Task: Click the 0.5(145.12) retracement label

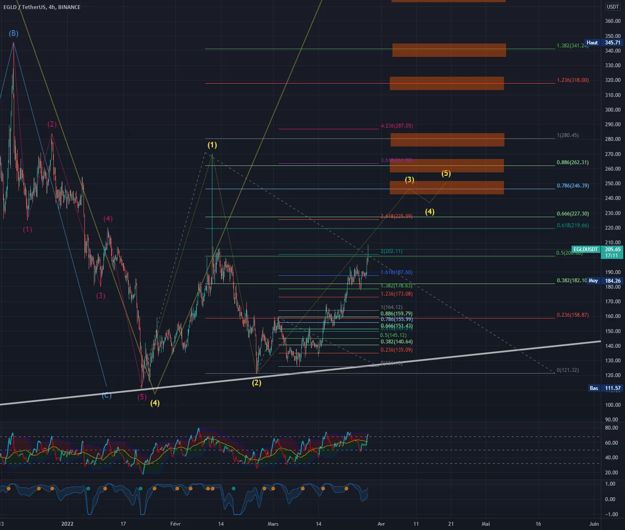Action: (x=393, y=335)
